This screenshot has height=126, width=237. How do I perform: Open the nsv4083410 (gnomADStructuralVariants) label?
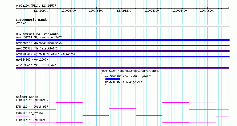46,54
